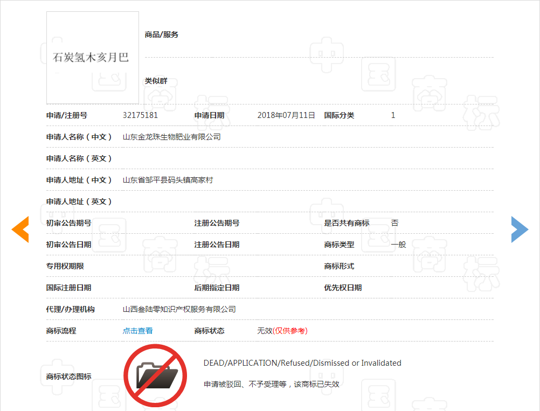Open the 石炭氢木亥月巴 trademark image
The image size is (540, 411).
pyautogui.click(x=92, y=58)
